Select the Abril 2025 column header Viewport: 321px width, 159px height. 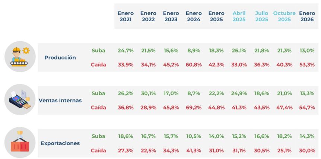click(x=239, y=16)
